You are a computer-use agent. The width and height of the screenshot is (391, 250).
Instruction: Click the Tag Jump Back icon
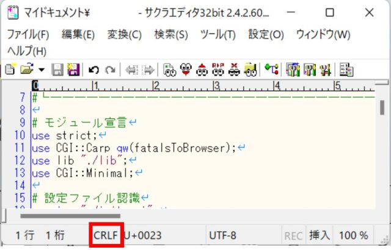[x=132, y=70]
